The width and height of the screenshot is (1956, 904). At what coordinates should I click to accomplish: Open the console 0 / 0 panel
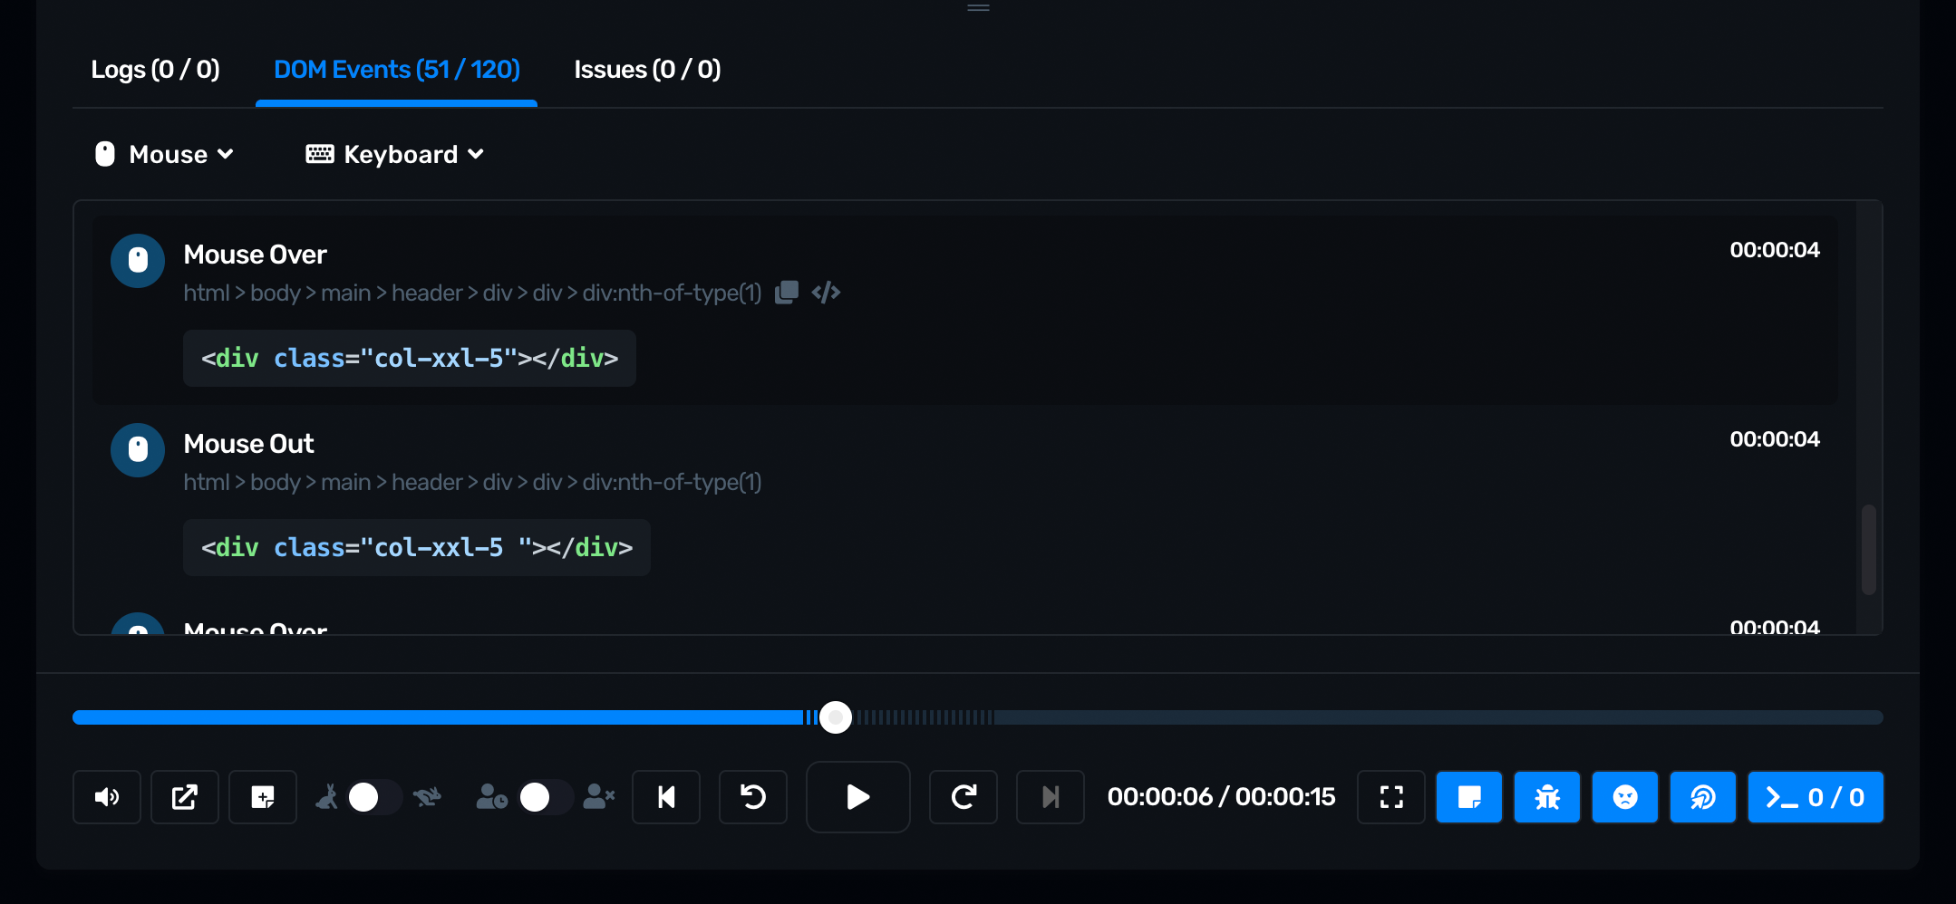(1816, 797)
